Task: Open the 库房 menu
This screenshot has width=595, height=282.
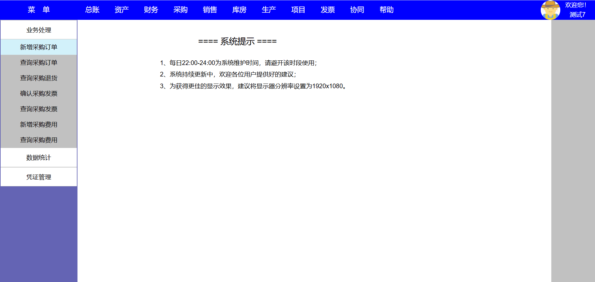Action: [x=239, y=10]
